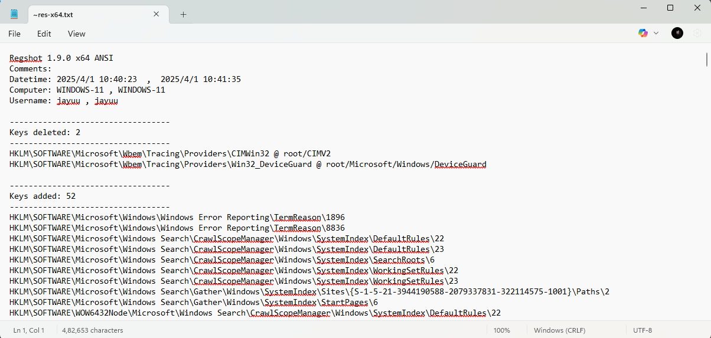Click the Sites {S-1-5-21...} Paths\2 line
Image resolution: width=711 pixels, height=338 pixels.
309,291
